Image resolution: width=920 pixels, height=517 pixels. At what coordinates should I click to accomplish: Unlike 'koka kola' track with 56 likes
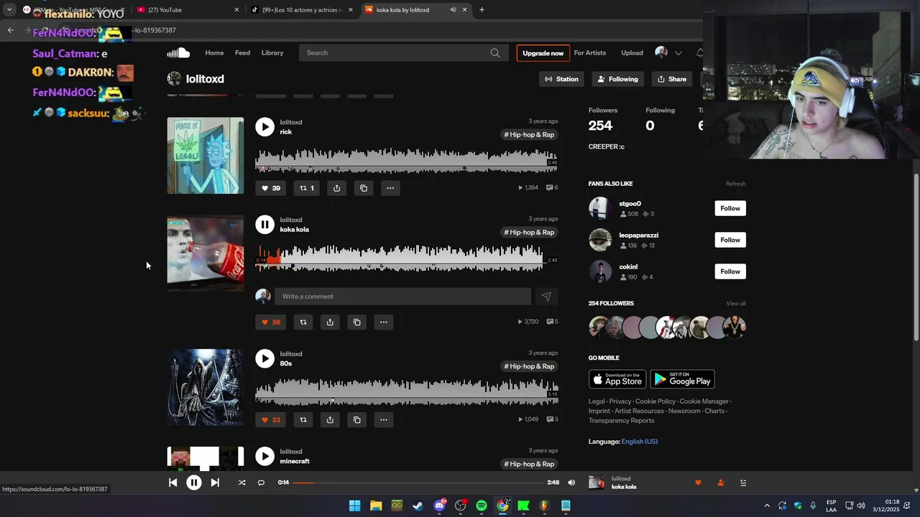[x=270, y=322]
